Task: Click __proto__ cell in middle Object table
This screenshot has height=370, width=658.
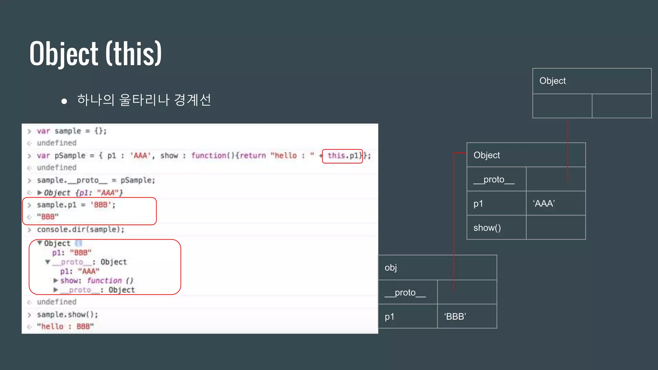Action: (x=496, y=179)
